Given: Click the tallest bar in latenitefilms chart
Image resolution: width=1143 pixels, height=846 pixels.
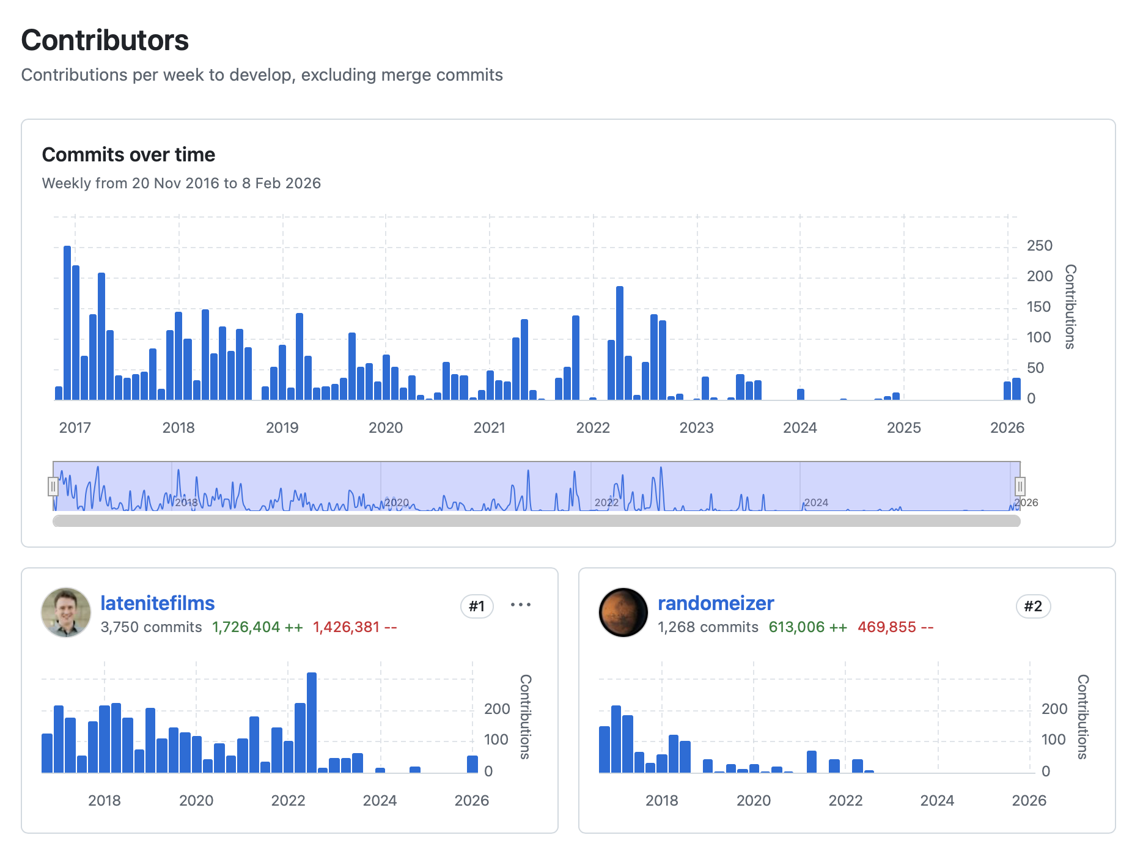Looking at the screenshot, I should pyautogui.click(x=312, y=723).
